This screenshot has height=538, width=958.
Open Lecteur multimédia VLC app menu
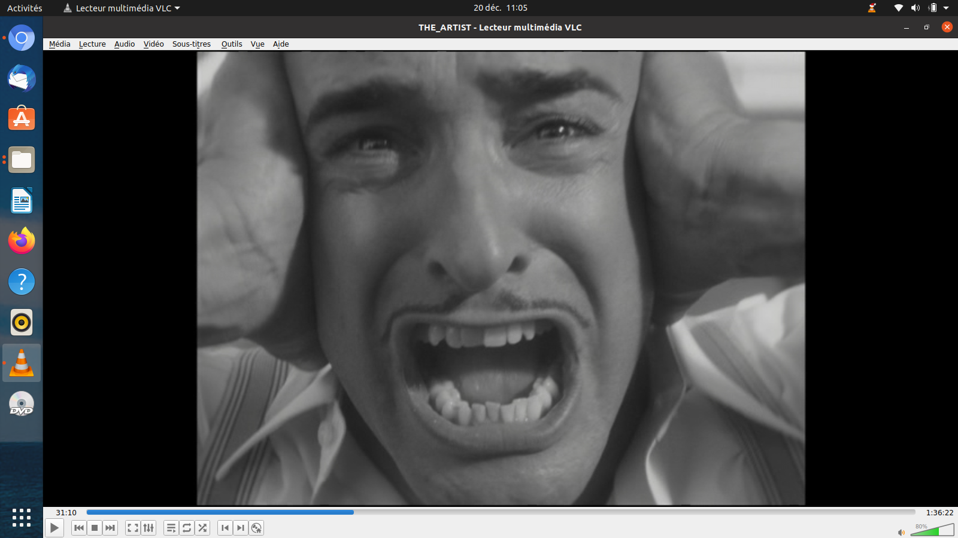(x=123, y=8)
